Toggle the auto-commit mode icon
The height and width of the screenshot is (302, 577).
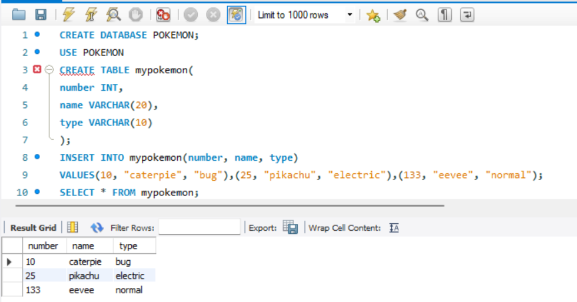[237, 15]
